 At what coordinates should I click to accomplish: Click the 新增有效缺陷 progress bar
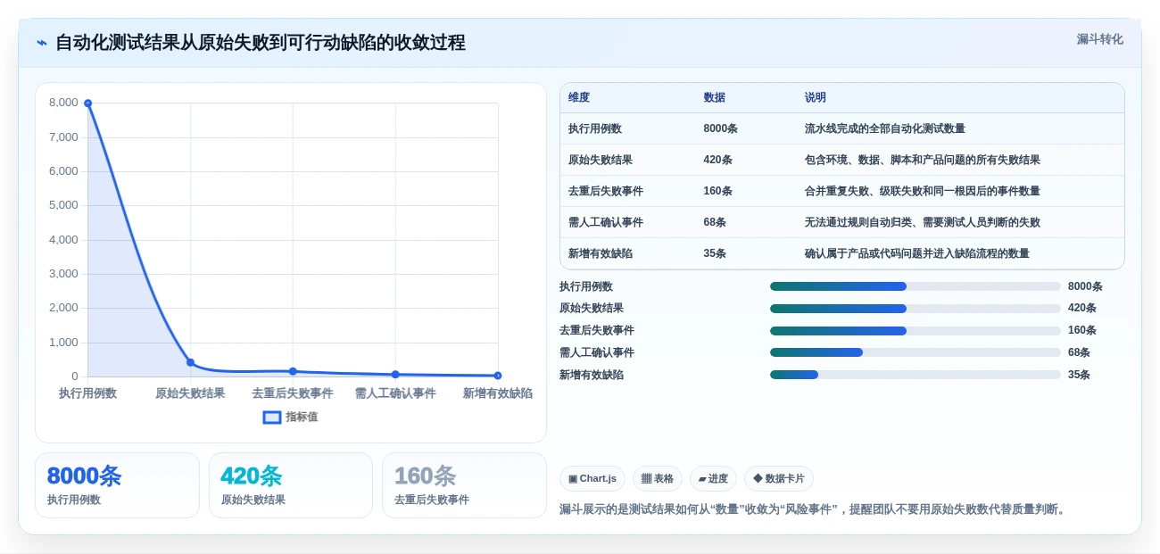915,375
